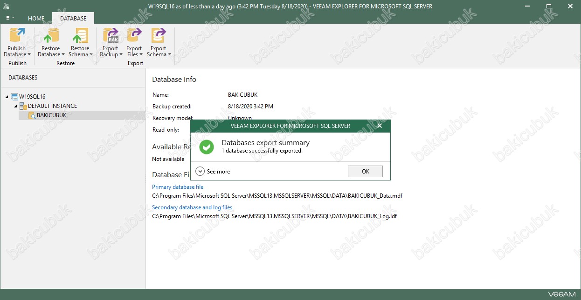Expand the See more details chevron
This screenshot has height=300, width=581.
(200, 171)
